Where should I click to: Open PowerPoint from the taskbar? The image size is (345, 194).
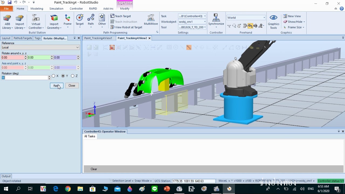tap(167, 189)
